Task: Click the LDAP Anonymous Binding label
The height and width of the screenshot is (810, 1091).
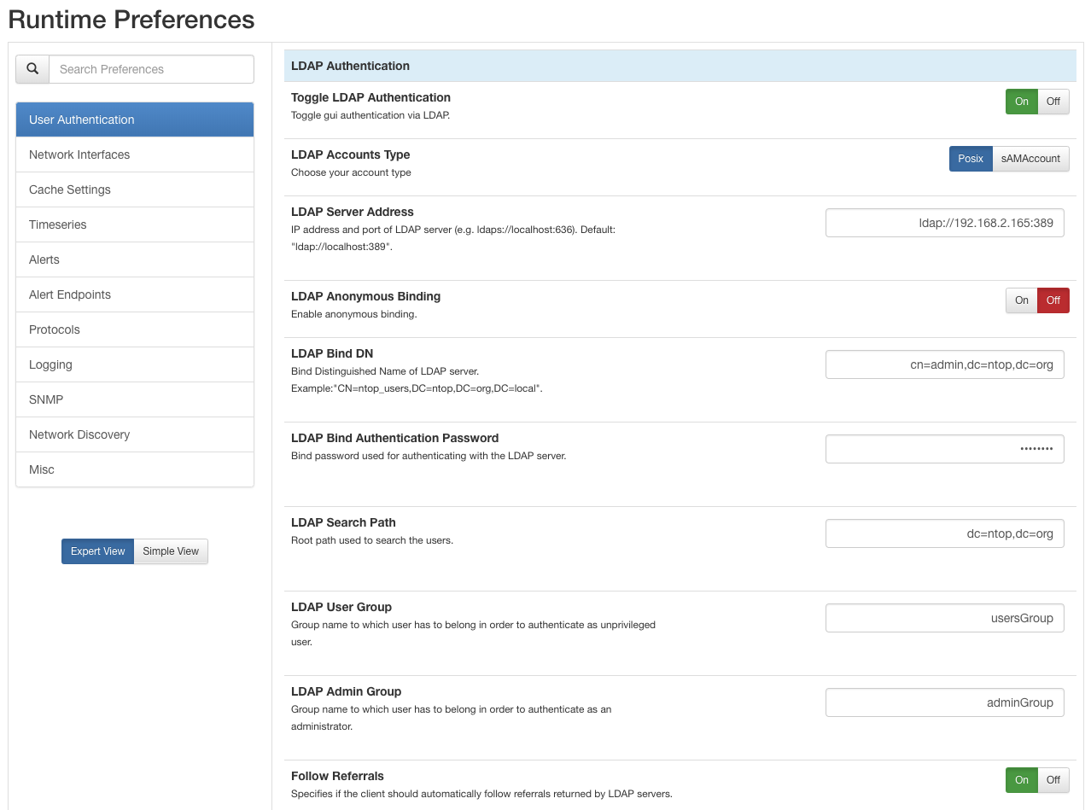Action: pyautogui.click(x=365, y=296)
